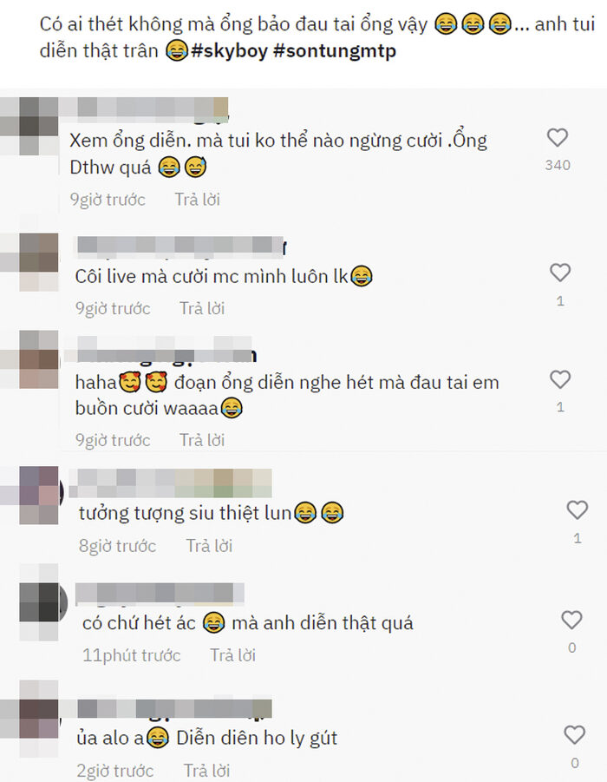Tap heart on 'haha đoạn ổng diễn' comment

559,379
